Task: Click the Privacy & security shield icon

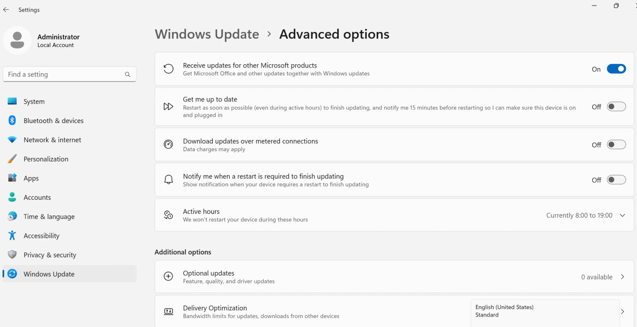Action: (12, 254)
